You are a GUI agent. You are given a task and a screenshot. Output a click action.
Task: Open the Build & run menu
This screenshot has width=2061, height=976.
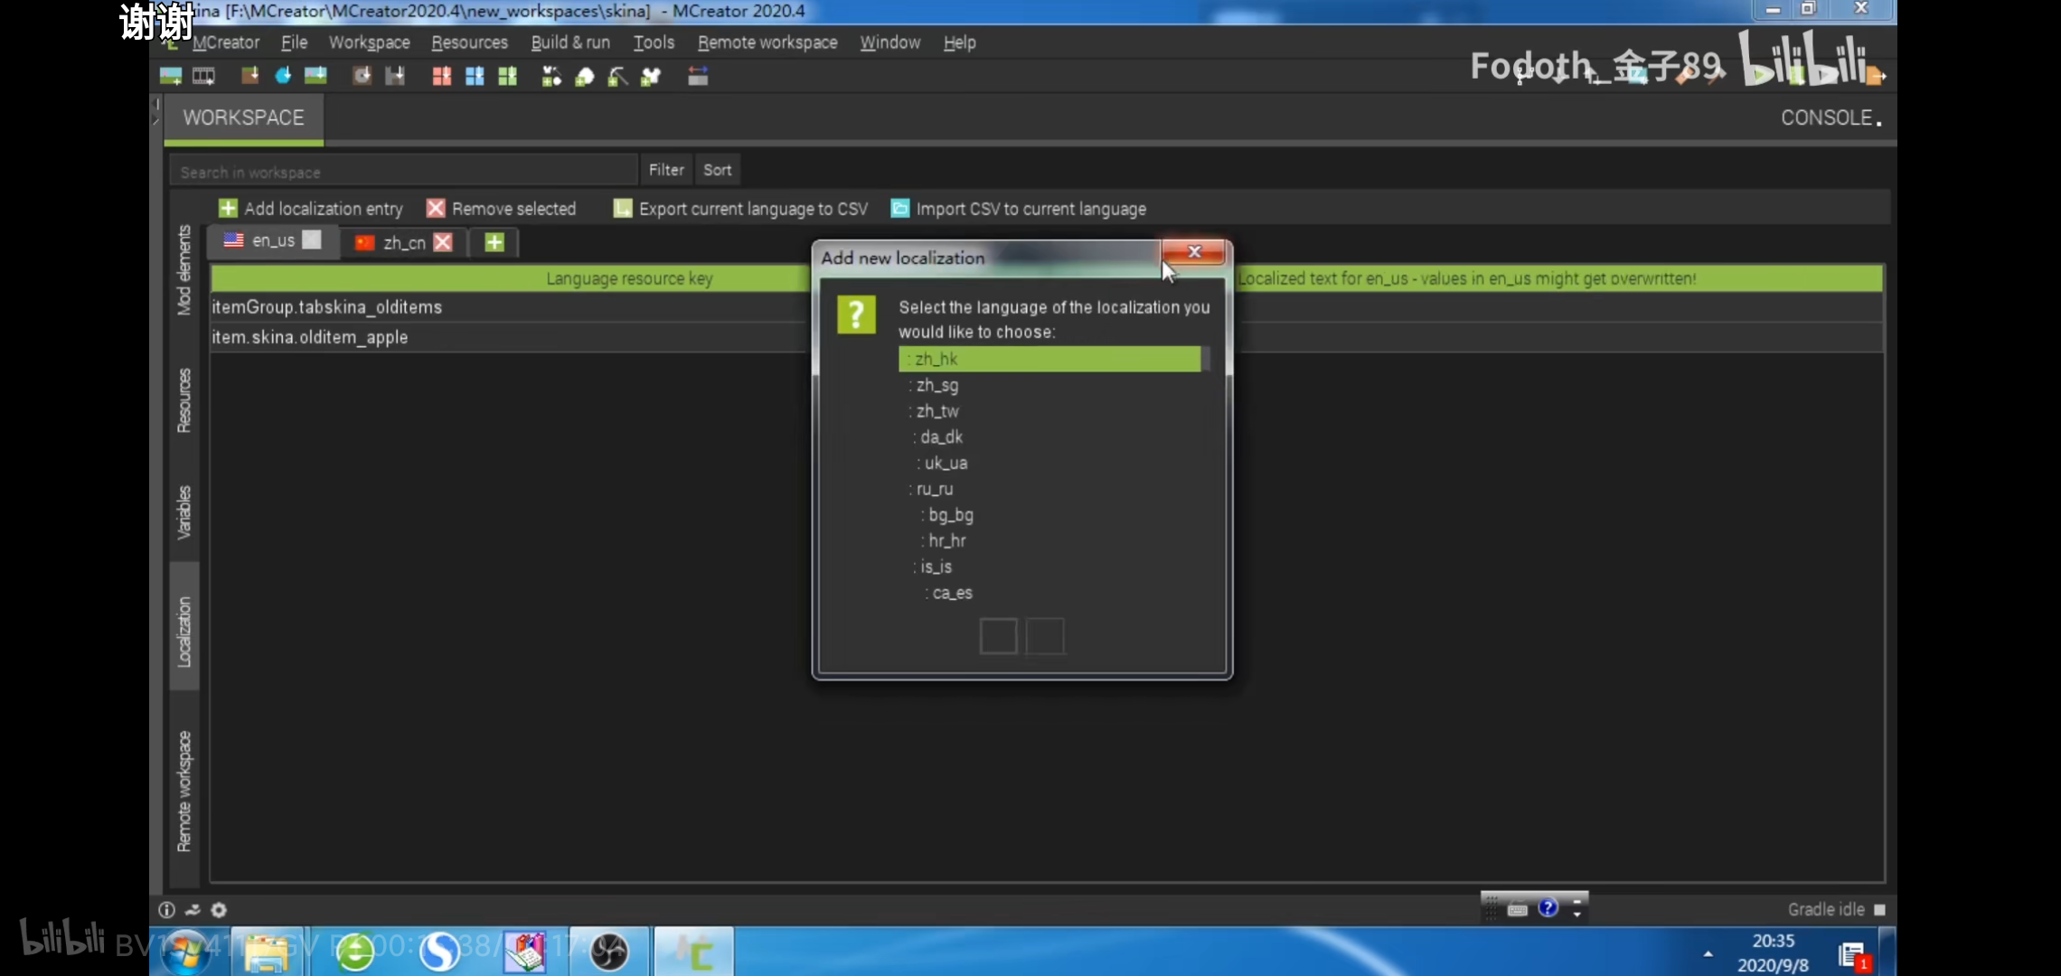569,42
